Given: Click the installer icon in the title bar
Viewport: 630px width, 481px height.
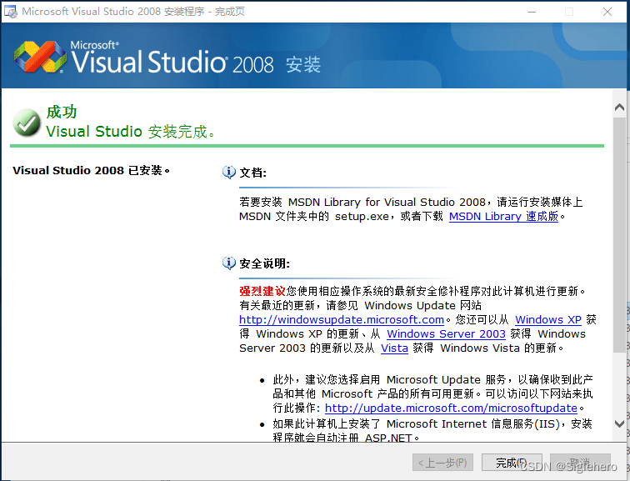Looking at the screenshot, I should 10,12.
